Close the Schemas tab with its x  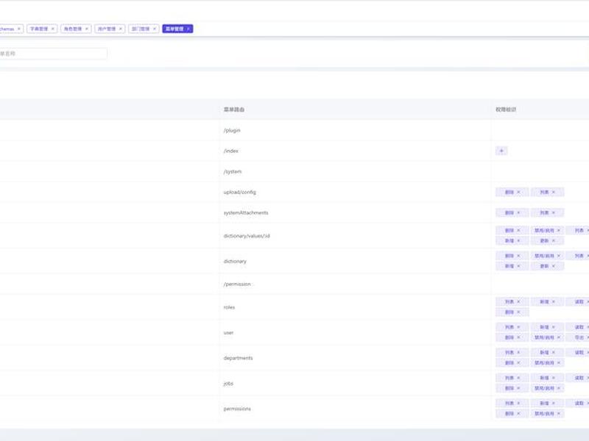19,29
